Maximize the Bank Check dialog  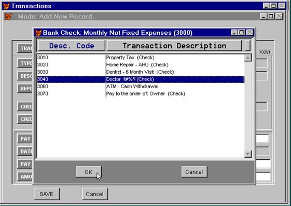tap(241, 33)
